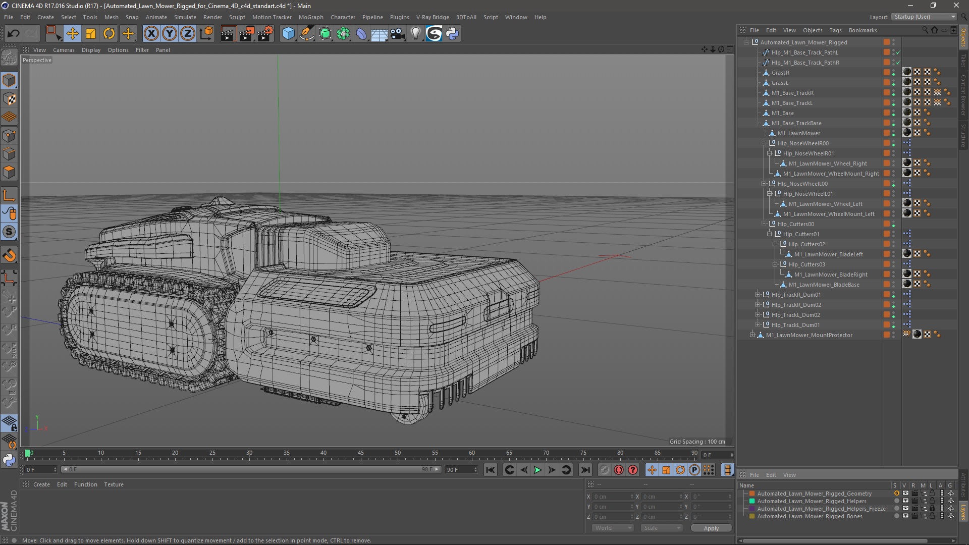969x545 pixels.
Task: Click the Light bulb icon
Action: coord(416,34)
